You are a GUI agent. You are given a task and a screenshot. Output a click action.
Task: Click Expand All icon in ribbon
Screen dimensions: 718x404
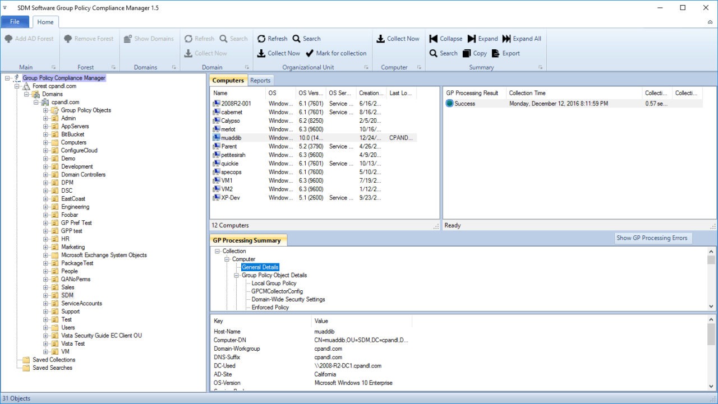tap(507, 39)
